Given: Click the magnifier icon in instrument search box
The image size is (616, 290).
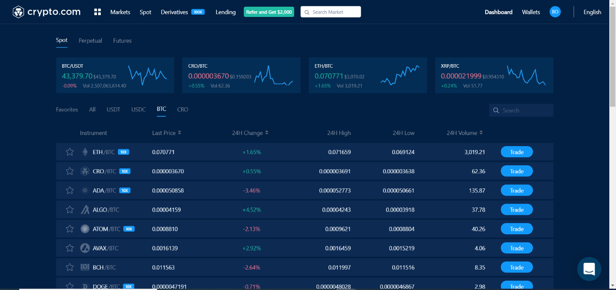Looking at the screenshot, I should pos(496,110).
